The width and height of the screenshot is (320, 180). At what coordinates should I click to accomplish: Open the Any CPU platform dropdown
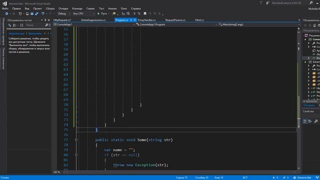83,13
